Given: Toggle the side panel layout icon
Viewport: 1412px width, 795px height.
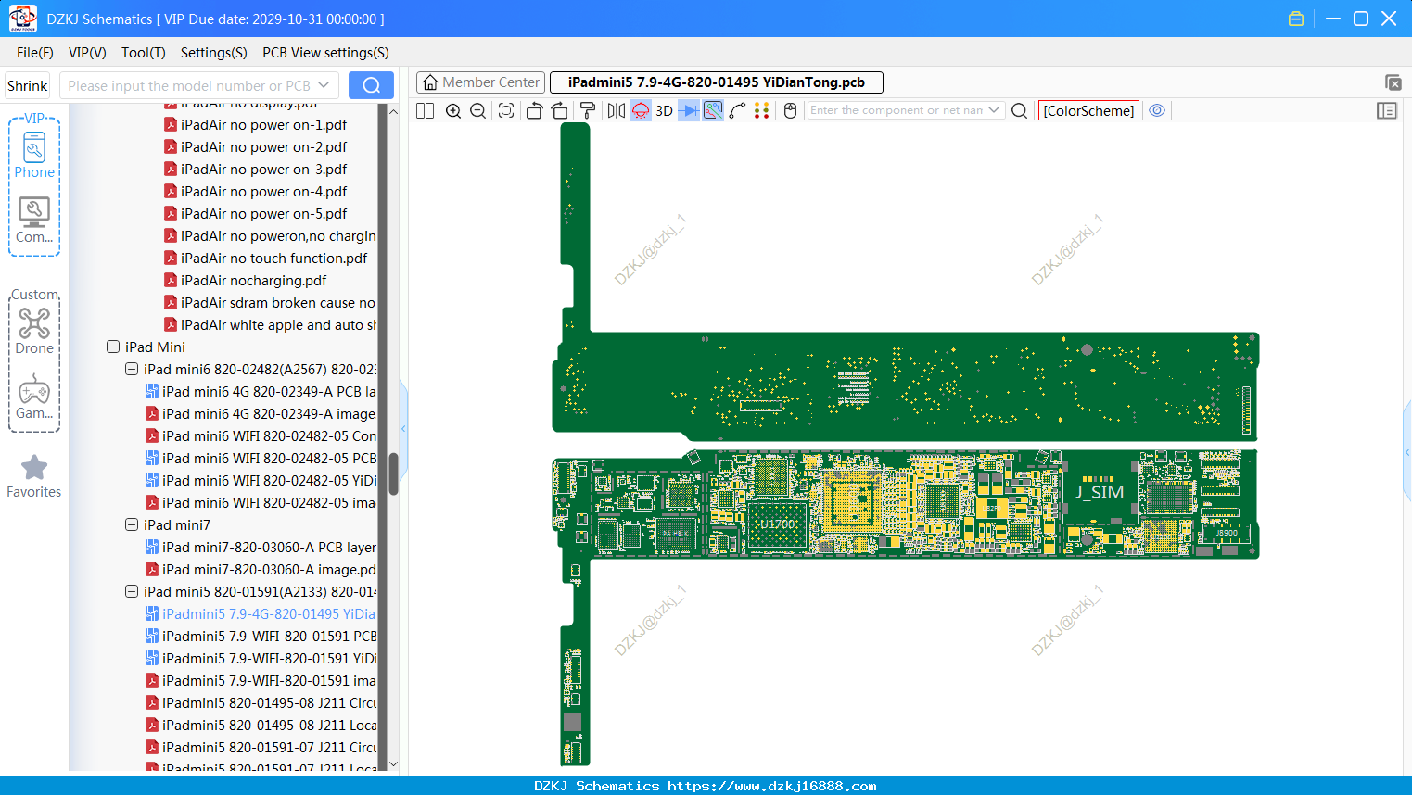Looking at the screenshot, I should coord(1387,110).
